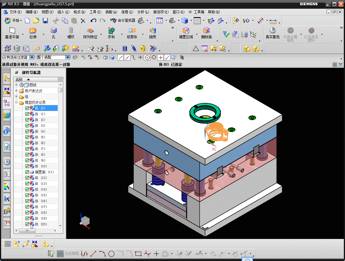The height and width of the screenshot is (261, 345).
Task: Select the 求和 (Unite) boolean tool
Action: click(111, 31)
